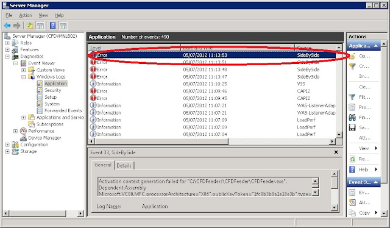Select the CAPI2 Error at 11:09:45

(x=212, y=98)
